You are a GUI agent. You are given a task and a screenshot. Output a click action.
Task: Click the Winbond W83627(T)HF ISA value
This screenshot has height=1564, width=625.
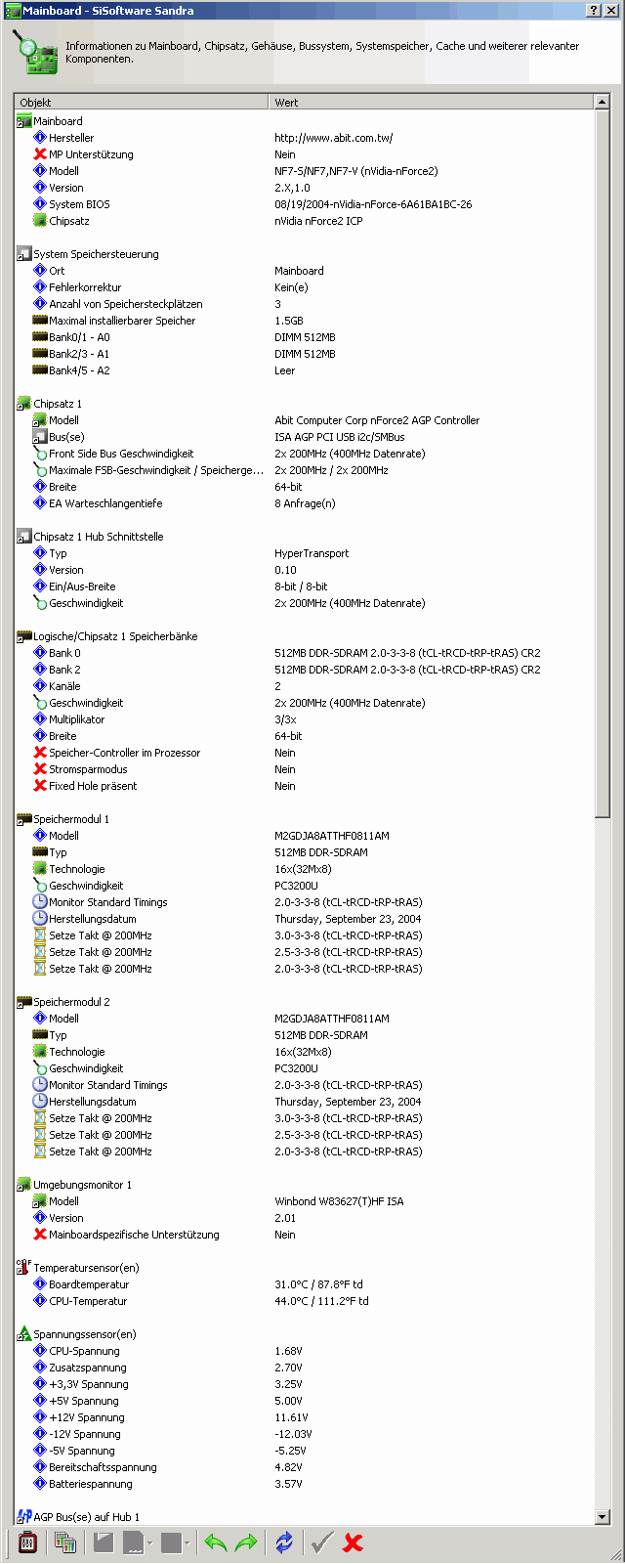339,1201
